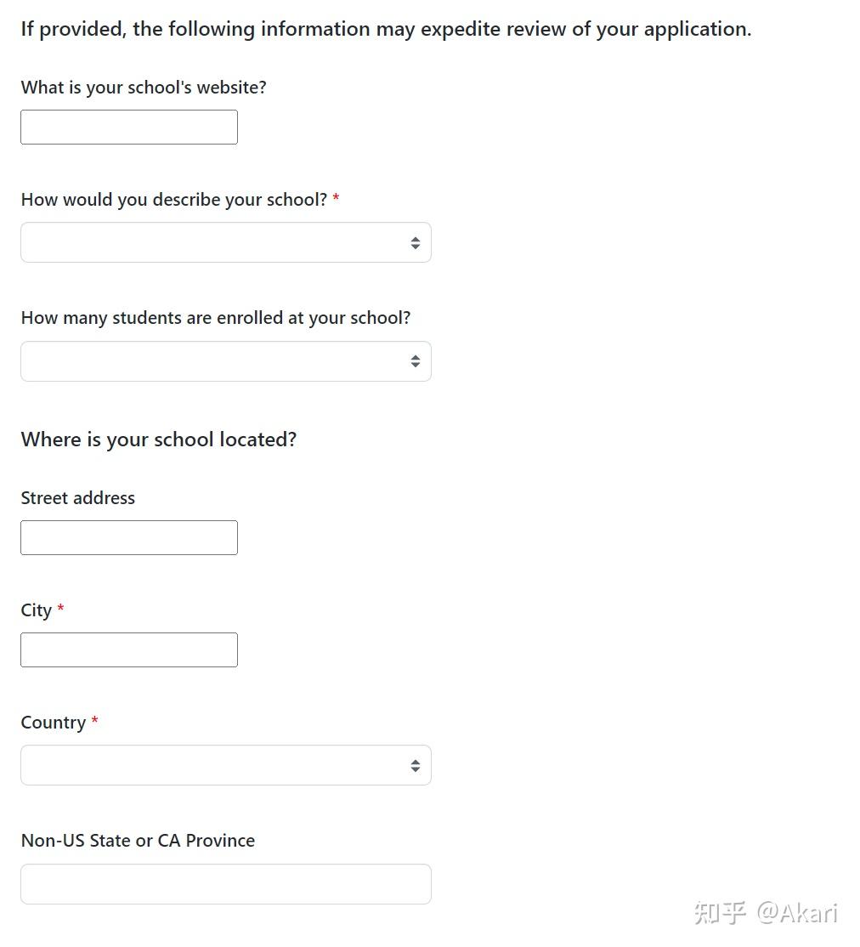Click the 'If provided, the following information' intro text
This screenshot has height=947, width=860.
pyautogui.click(x=387, y=29)
